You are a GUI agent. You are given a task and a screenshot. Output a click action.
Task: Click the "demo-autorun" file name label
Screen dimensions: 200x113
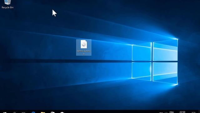(84, 52)
